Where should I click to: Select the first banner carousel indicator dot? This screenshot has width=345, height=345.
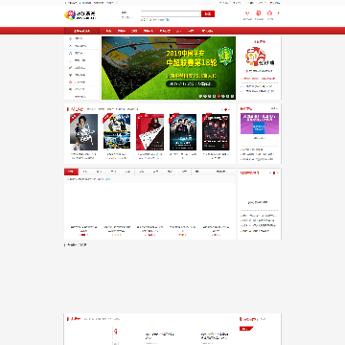pos(200,96)
